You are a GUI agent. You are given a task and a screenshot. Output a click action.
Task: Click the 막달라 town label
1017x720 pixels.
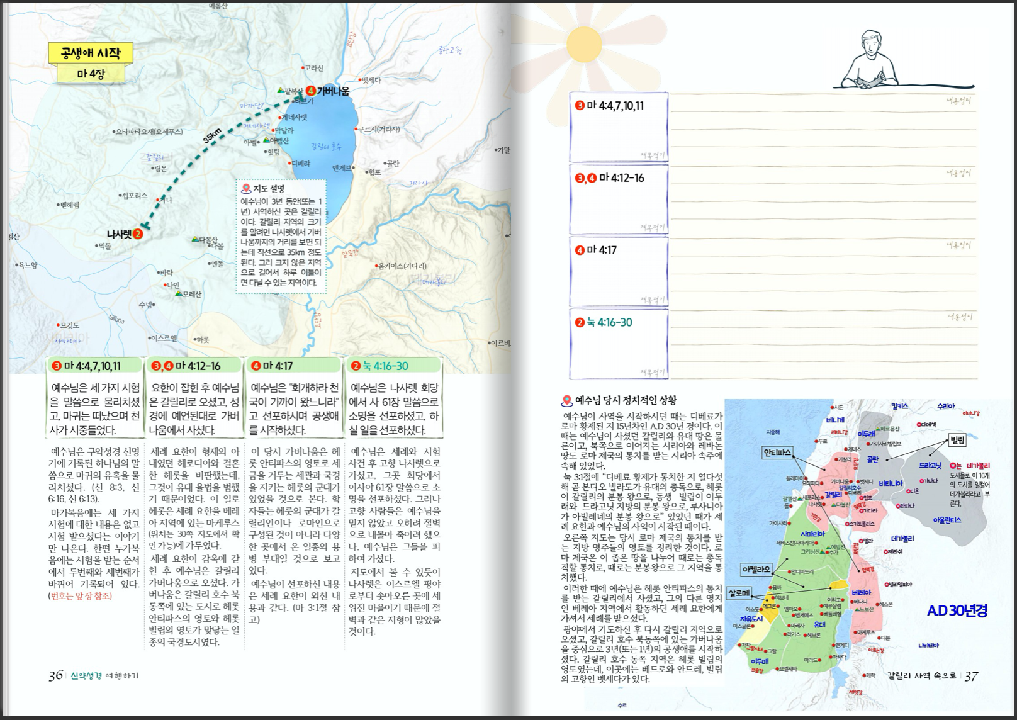point(284,130)
